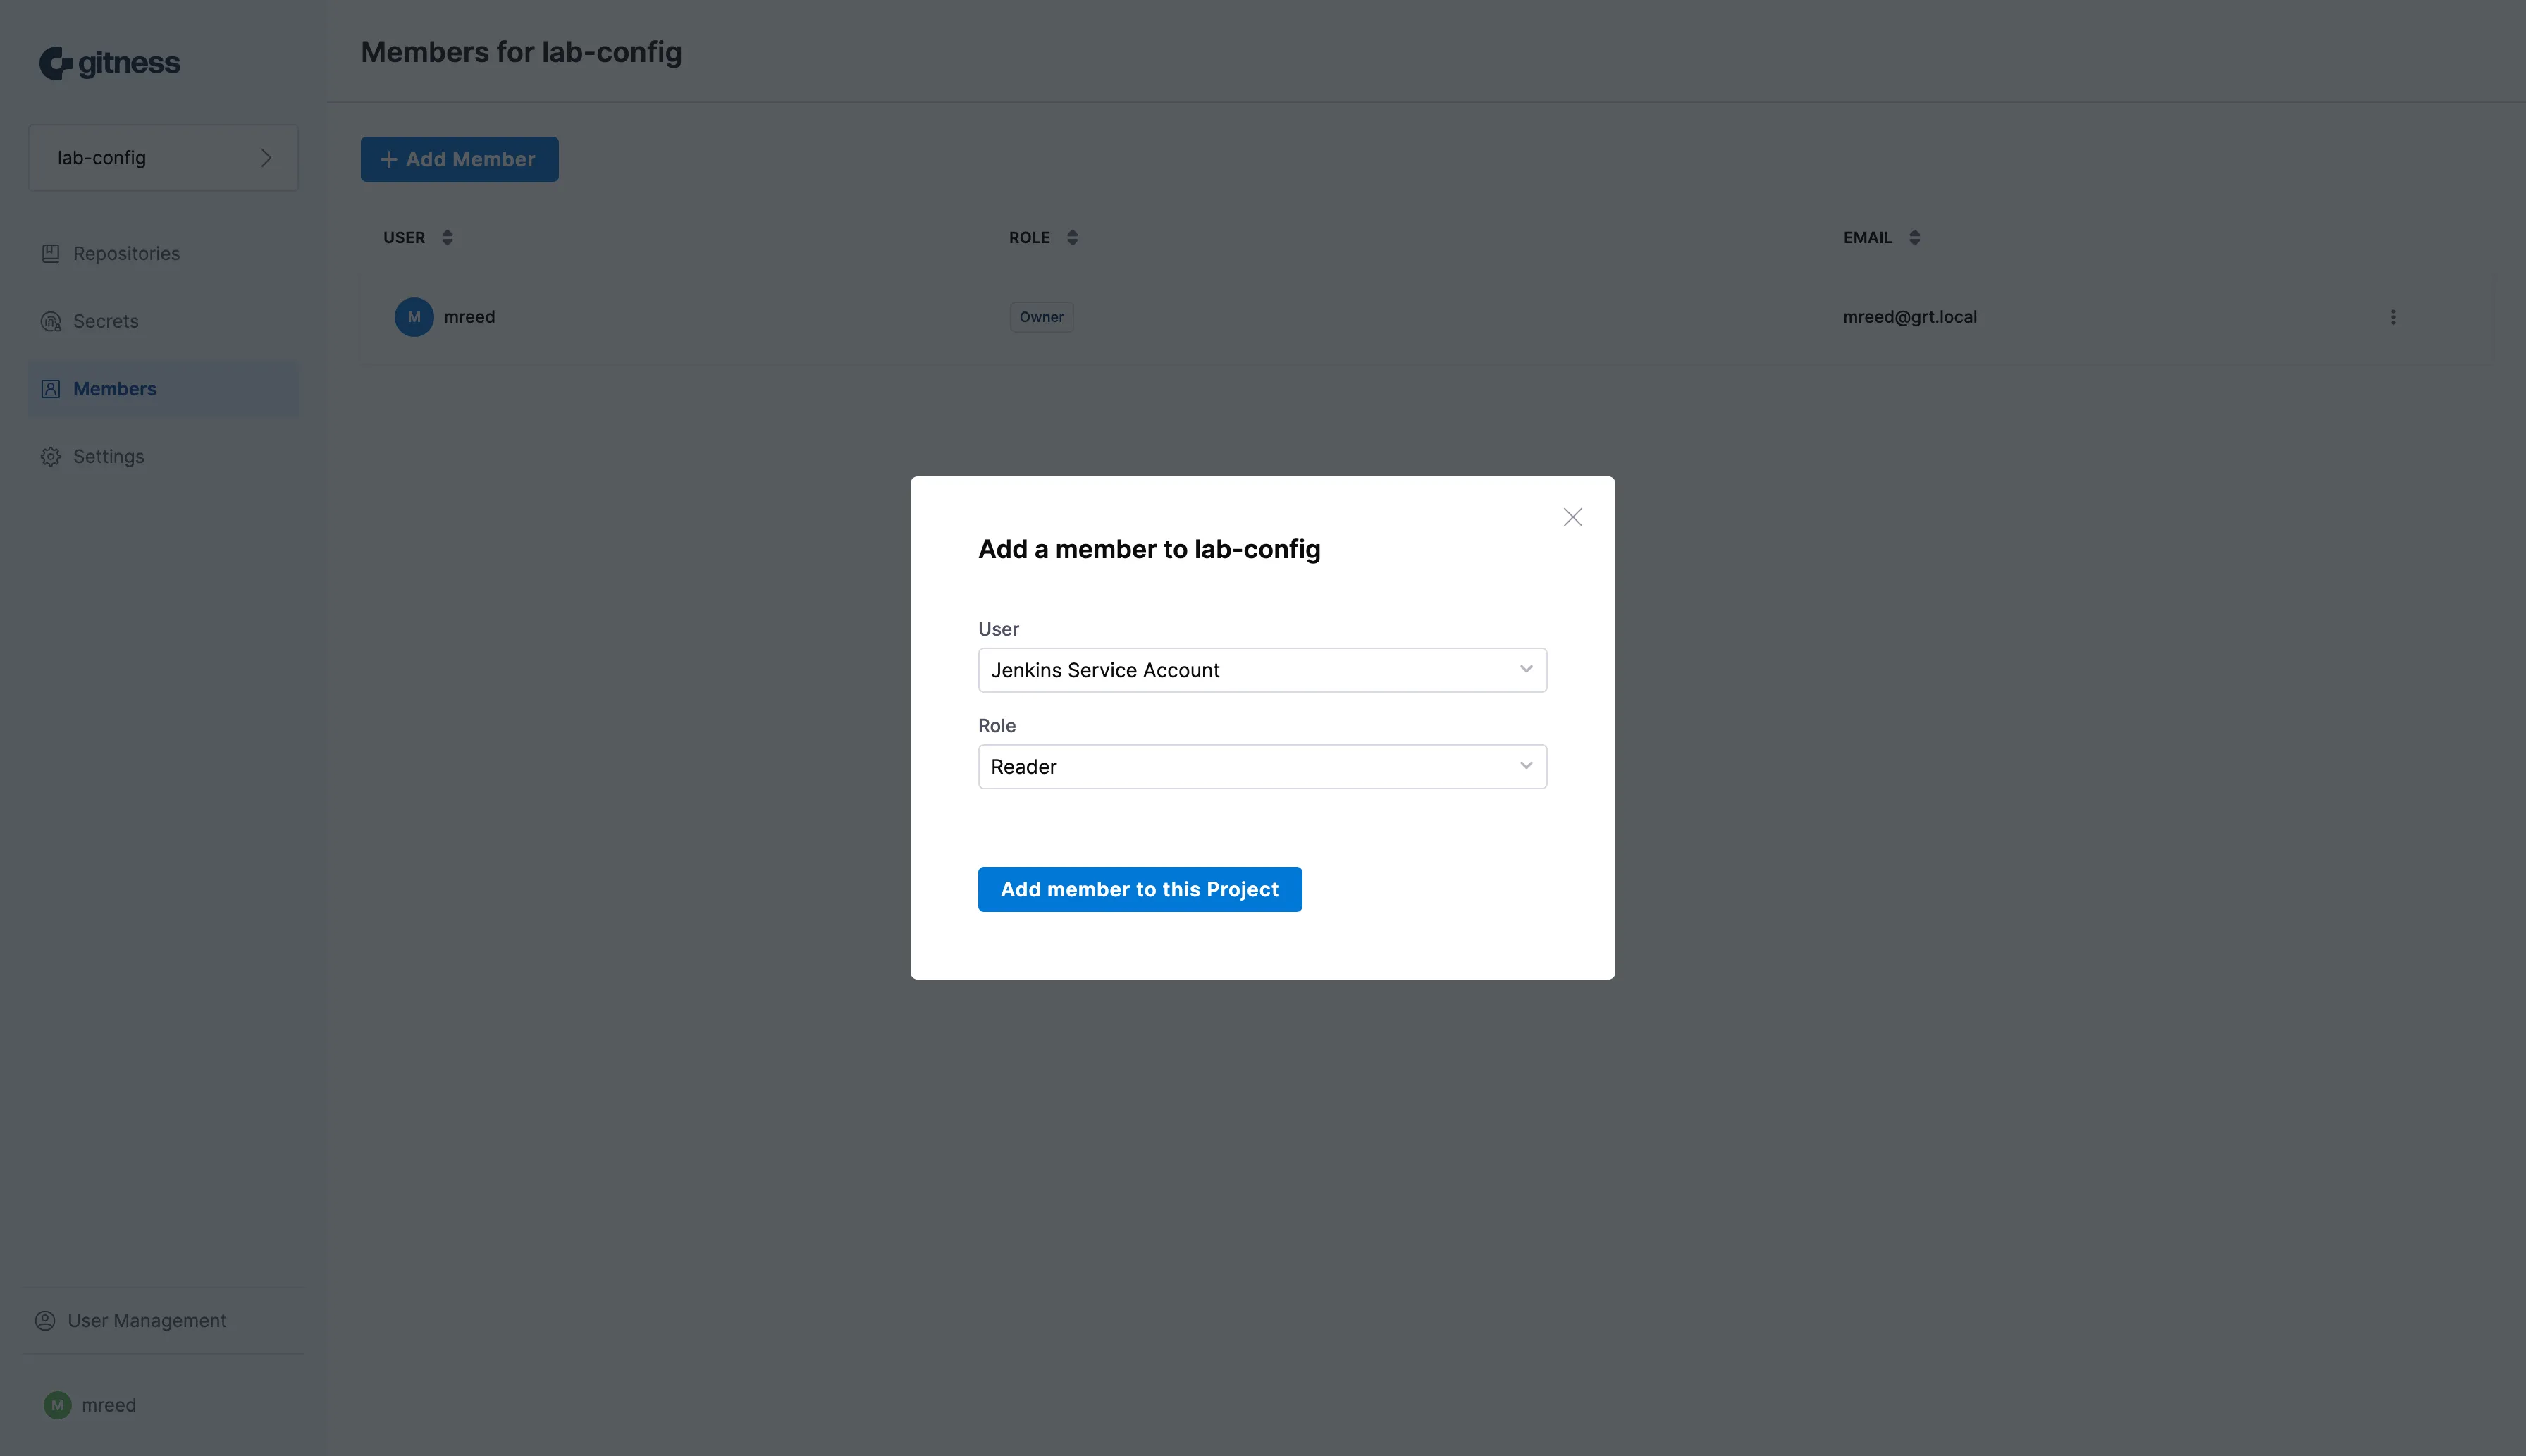Open Settings in the sidebar
The width and height of the screenshot is (2526, 1456).
click(164, 456)
